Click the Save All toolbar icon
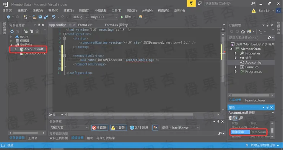The image size is (283, 150). click(46, 17)
